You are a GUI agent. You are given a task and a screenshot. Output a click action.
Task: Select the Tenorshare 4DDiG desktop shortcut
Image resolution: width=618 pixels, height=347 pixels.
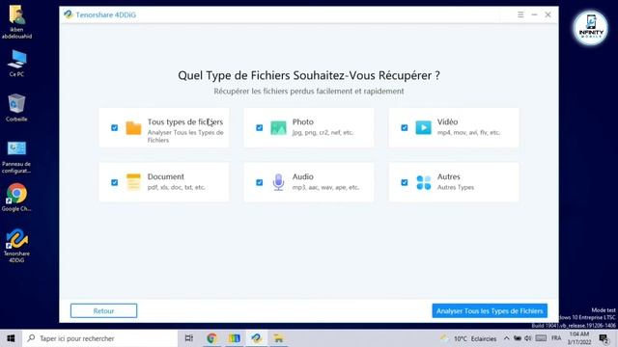point(16,246)
